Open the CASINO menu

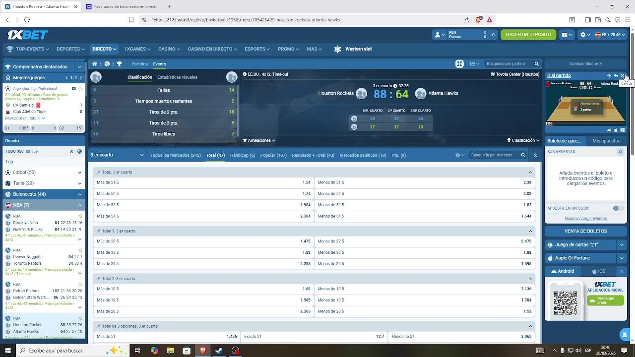click(169, 49)
